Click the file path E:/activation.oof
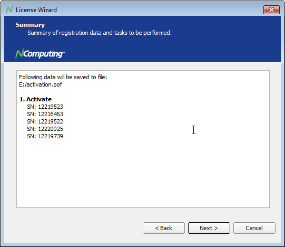The width and height of the screenshot is (285, 247). pos(41,84)
